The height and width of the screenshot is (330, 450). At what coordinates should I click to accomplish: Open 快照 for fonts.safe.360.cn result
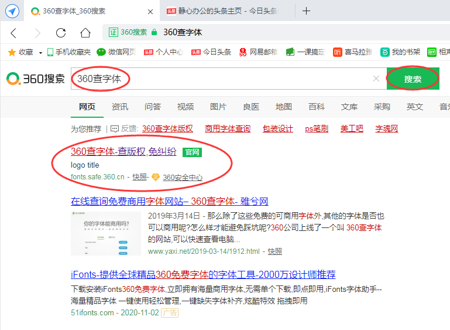(139, 178)
